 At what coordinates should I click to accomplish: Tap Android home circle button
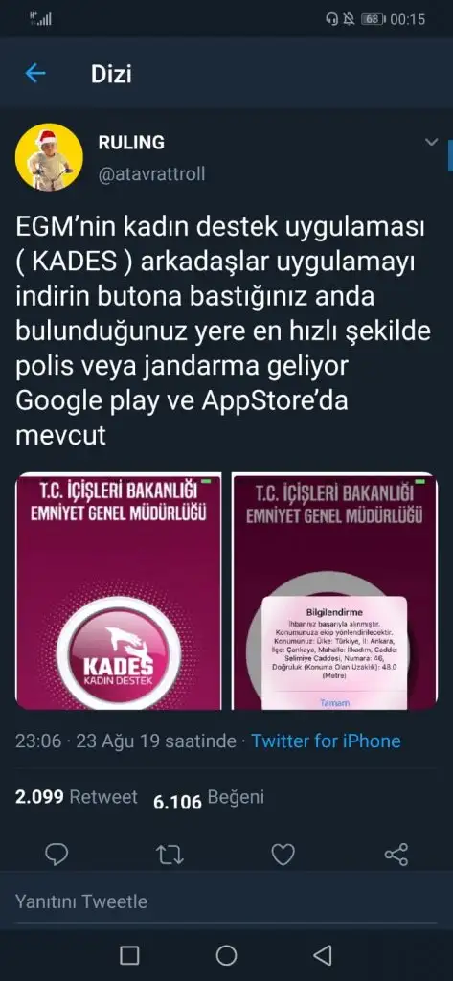pyautogui.click(x=226, y=955)
